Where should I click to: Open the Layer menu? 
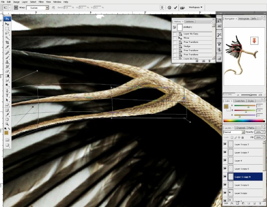tap(25, 2)
